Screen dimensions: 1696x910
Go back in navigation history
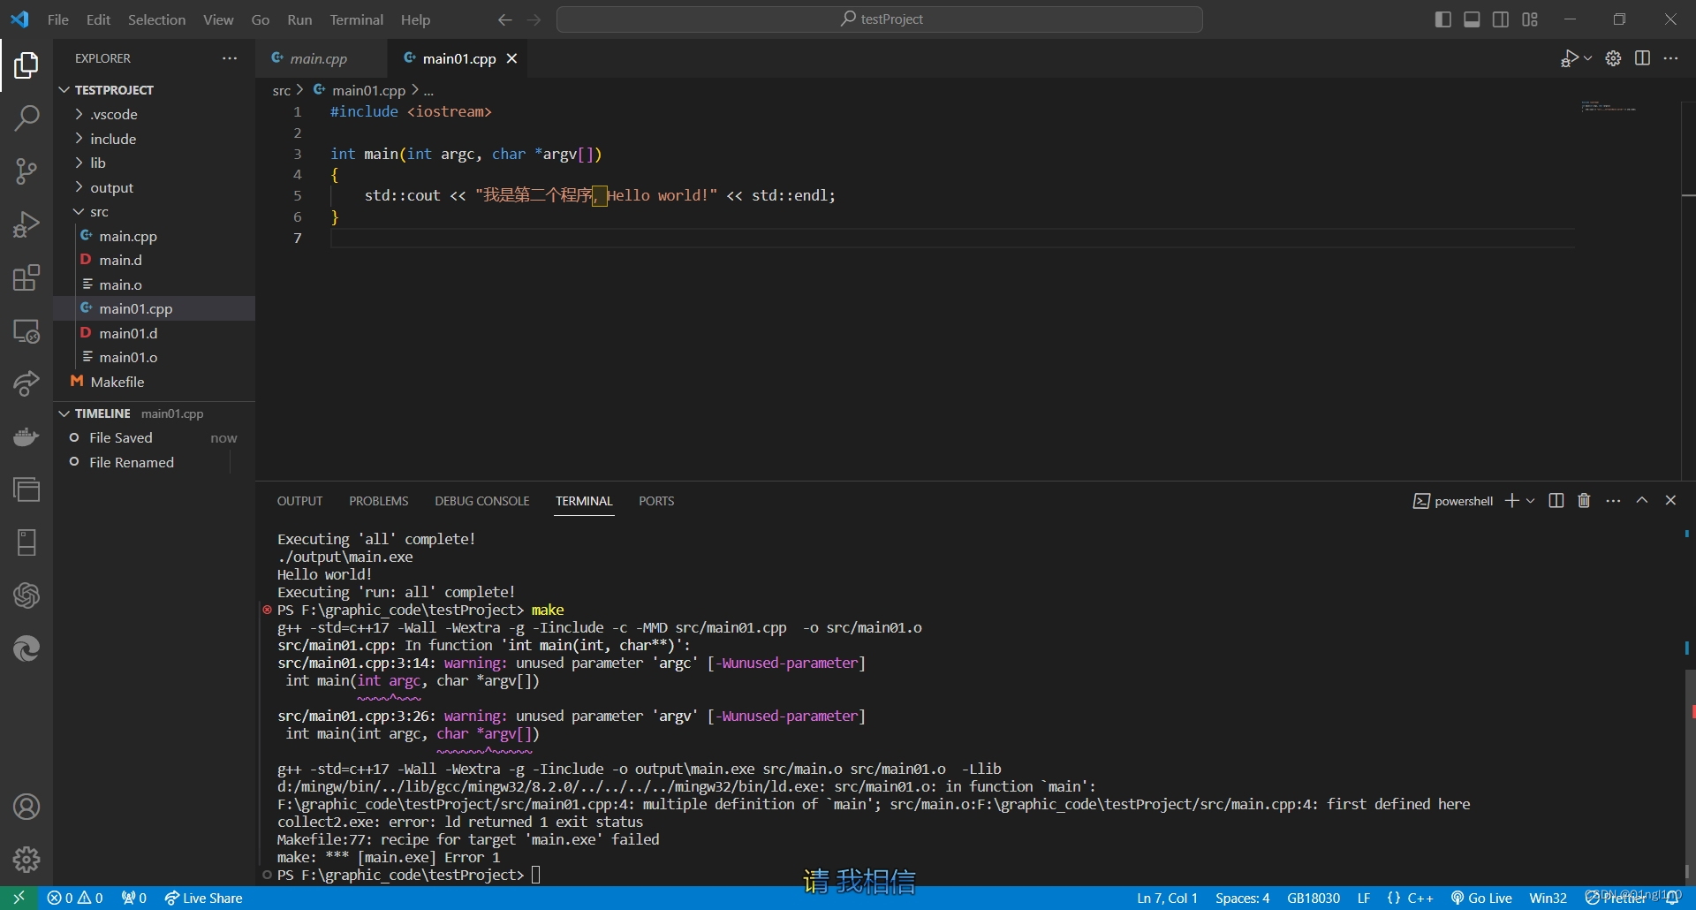click(x=504, y=19)
